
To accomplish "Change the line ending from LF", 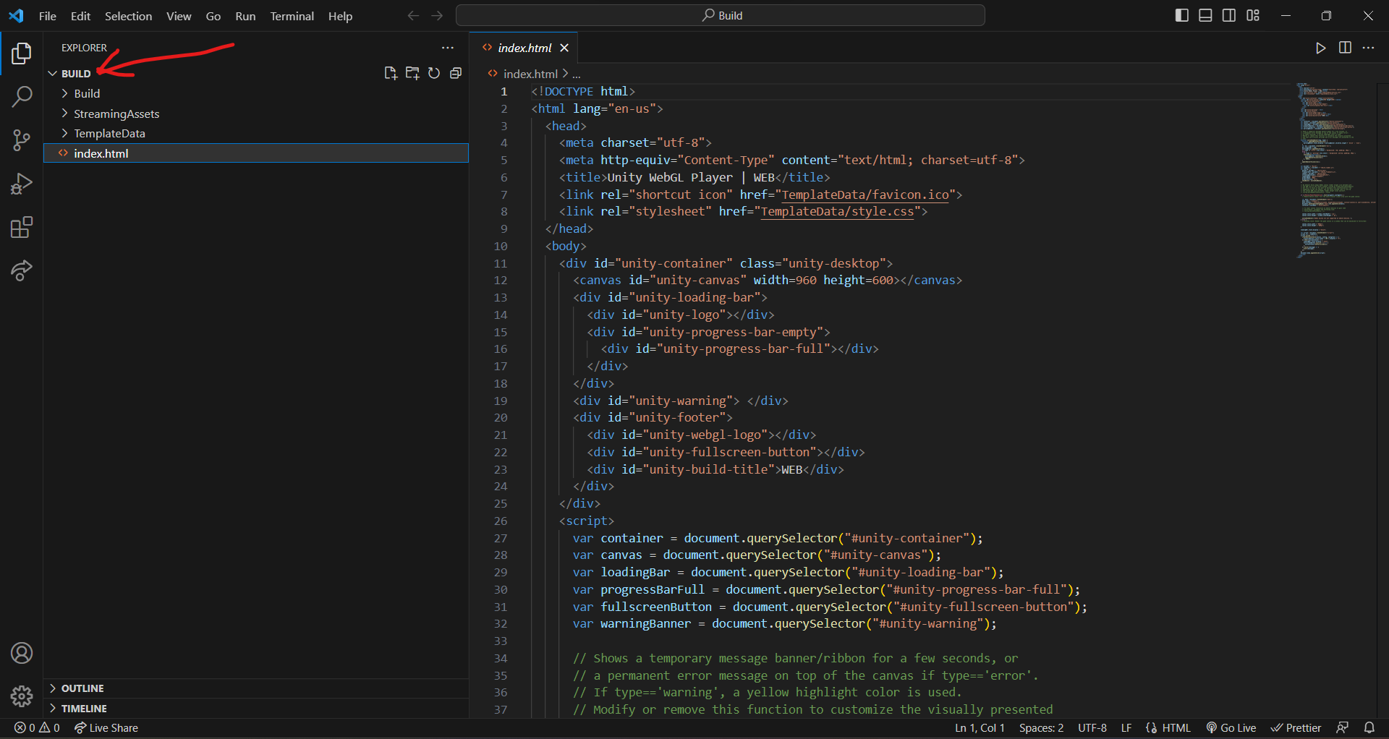I will pos(1126,727).
